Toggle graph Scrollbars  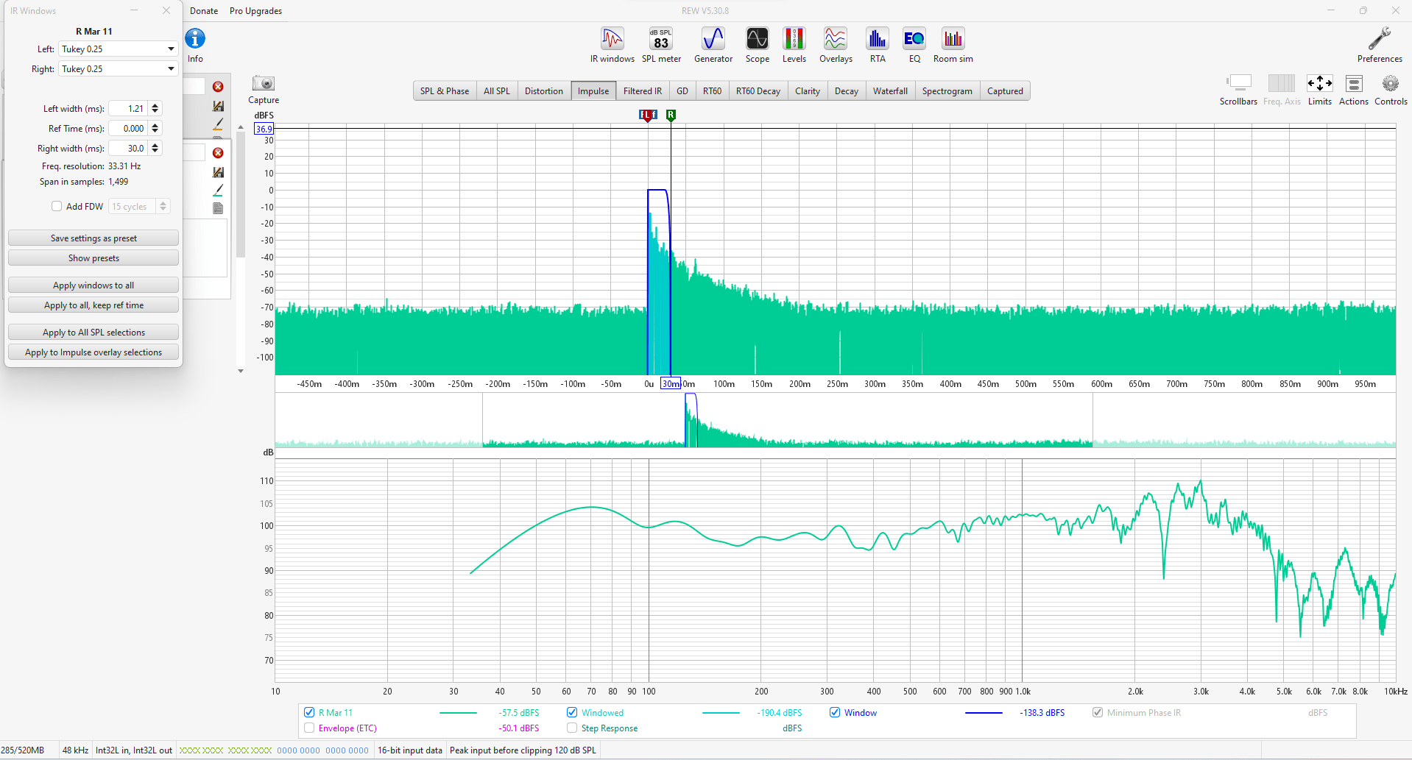click(x=1238, y=90)
